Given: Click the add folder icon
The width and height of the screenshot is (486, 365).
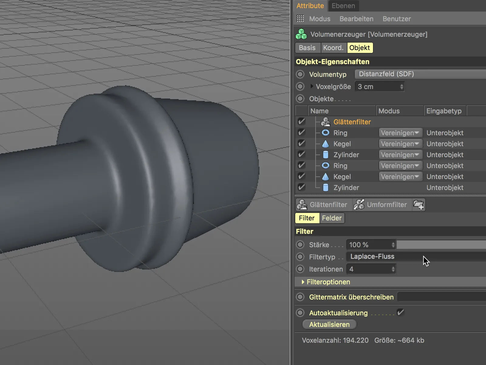Looking at the screenshot, I should (x=419, y=205).
